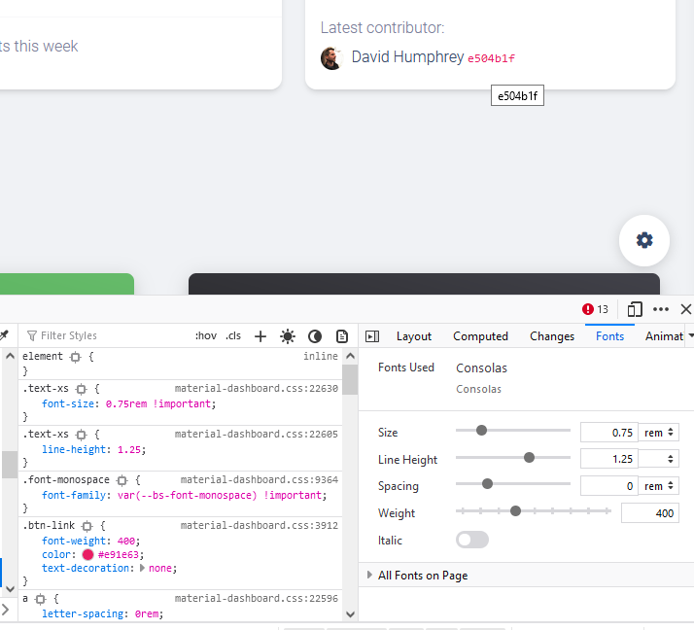
Task: Click the letter-spacing value 0rem
Action: point(147,614)
